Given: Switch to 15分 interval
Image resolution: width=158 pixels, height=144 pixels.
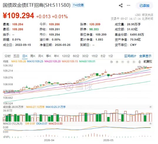Looking at the screenshot, I should coord(95,56).
